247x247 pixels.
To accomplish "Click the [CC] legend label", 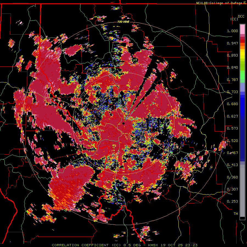I will point(234,19).
